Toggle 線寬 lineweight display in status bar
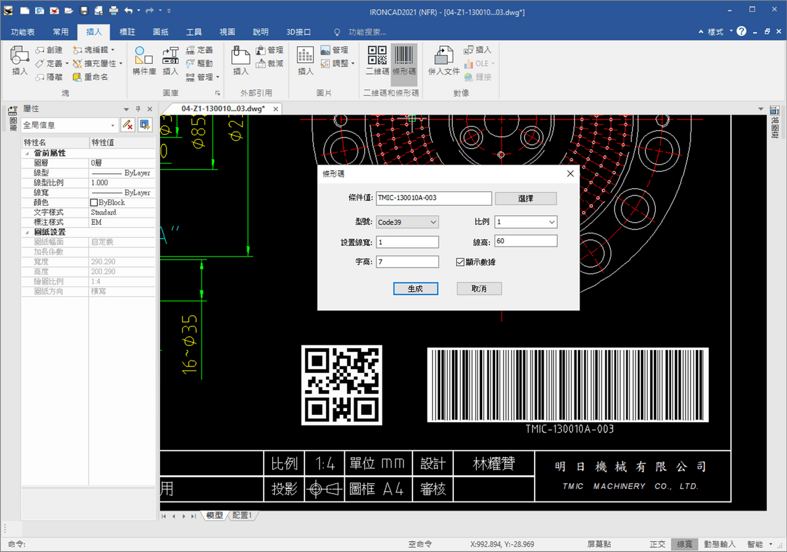Screen dimensions: 787x552 point(684,544)
